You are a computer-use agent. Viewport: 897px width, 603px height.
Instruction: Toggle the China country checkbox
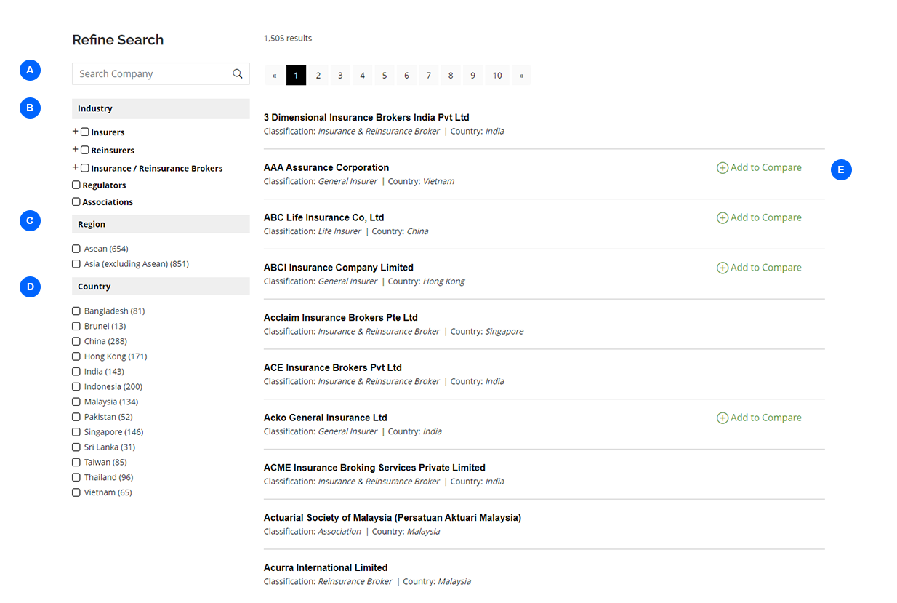(76, 341)
